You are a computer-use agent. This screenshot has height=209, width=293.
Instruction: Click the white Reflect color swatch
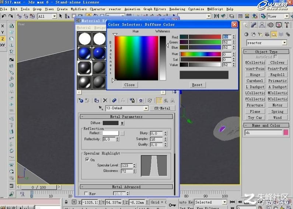[x=111, y=133]
